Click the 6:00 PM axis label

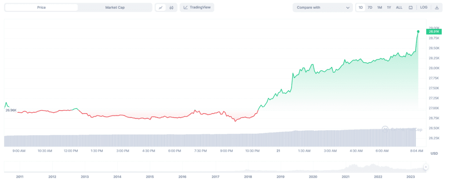[x=174, y=151]
